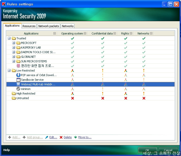The width and height of the screenshot is (181, 156).
Task: Click the plus icon beside Add...
Action: click(10, 137)
